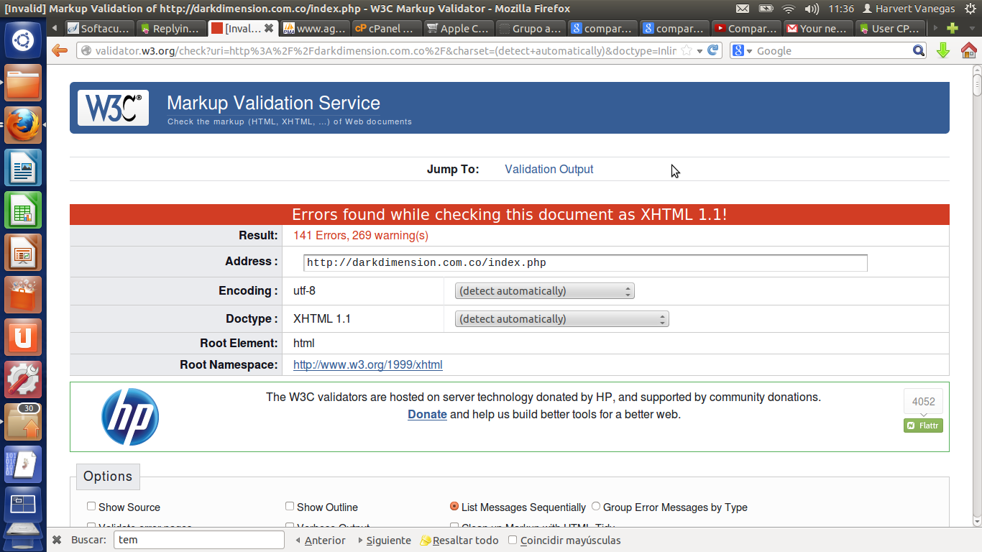This screenshot has width=982, height=552.
Task: Open the Wi-Fi network indicator menu
Action: 789,9
